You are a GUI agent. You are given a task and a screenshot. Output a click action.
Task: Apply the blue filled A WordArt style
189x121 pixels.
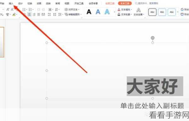tap(98, 12)
